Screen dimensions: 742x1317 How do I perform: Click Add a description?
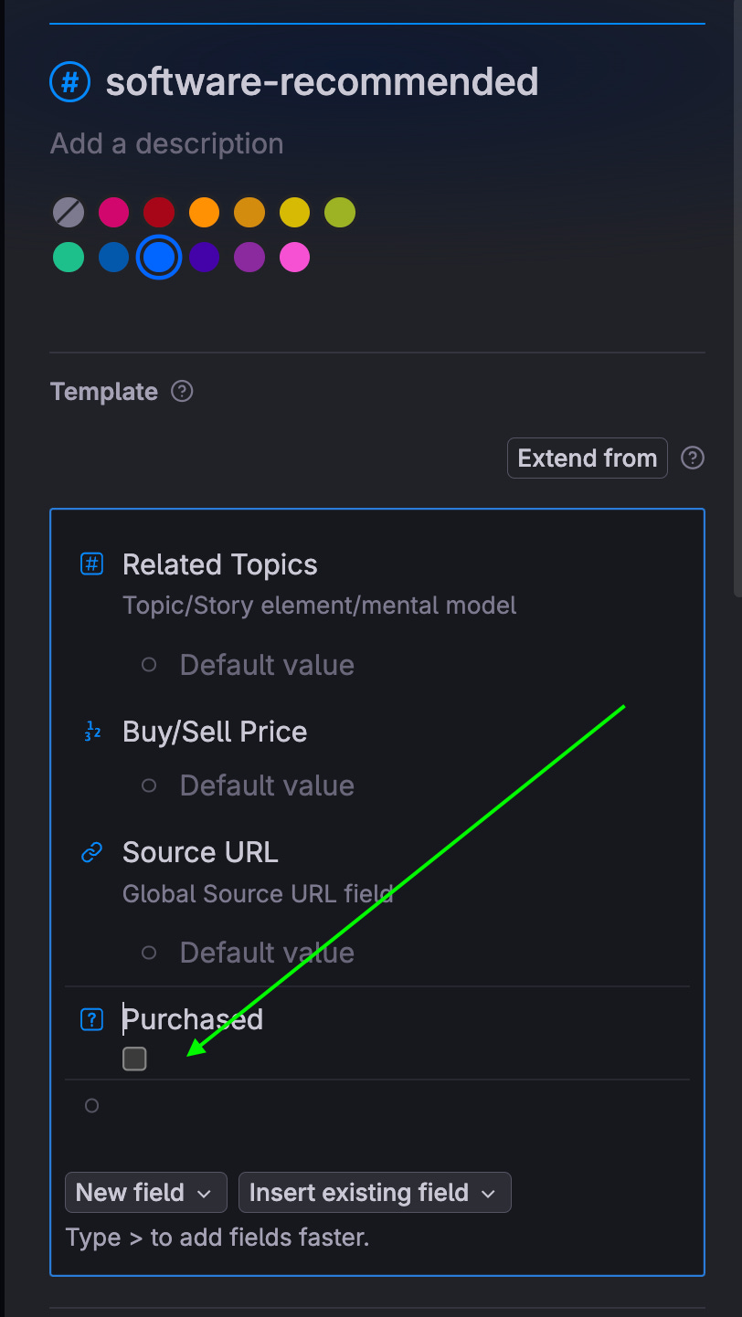coord(166,143)
